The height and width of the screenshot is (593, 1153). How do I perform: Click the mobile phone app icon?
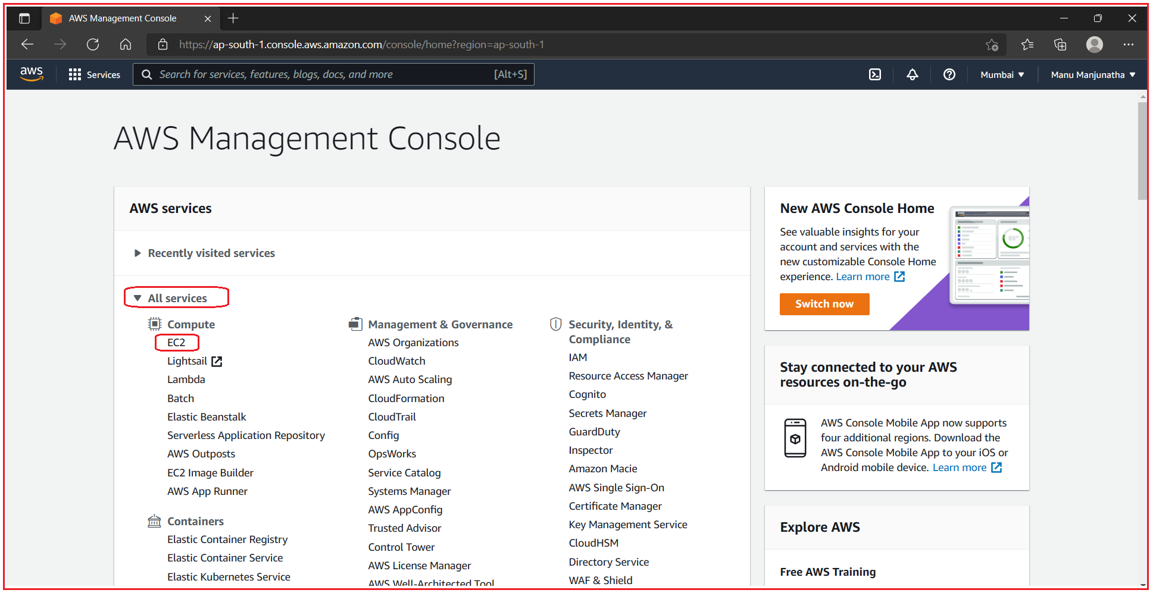(x=795, y=438)
